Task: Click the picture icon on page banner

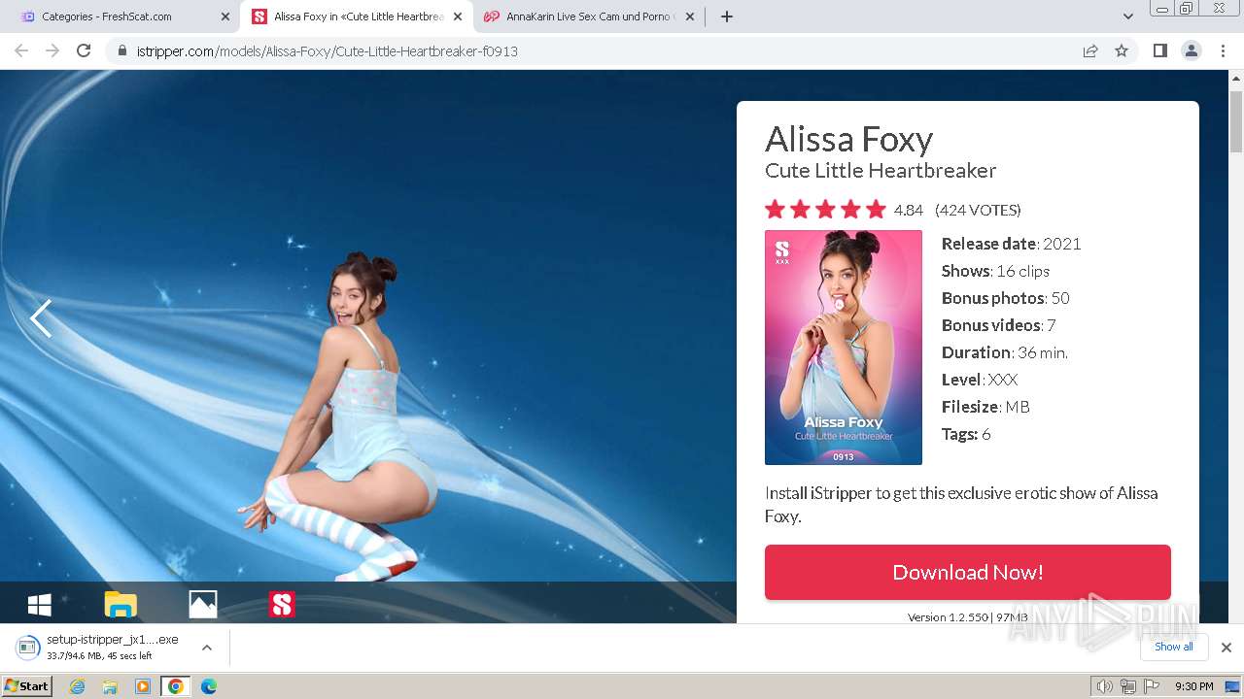Action: (202, 604)
